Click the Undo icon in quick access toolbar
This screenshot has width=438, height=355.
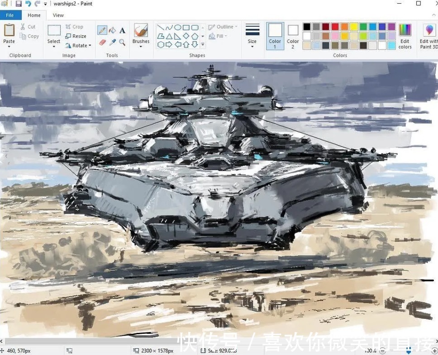pos(28,4)
